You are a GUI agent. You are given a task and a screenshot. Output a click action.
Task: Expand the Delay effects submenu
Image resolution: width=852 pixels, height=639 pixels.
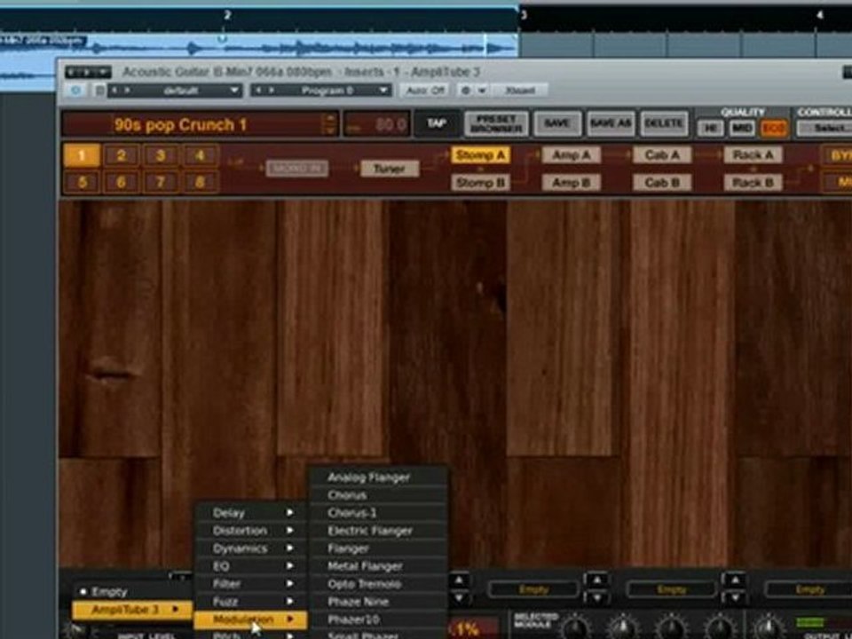point(252,512)
